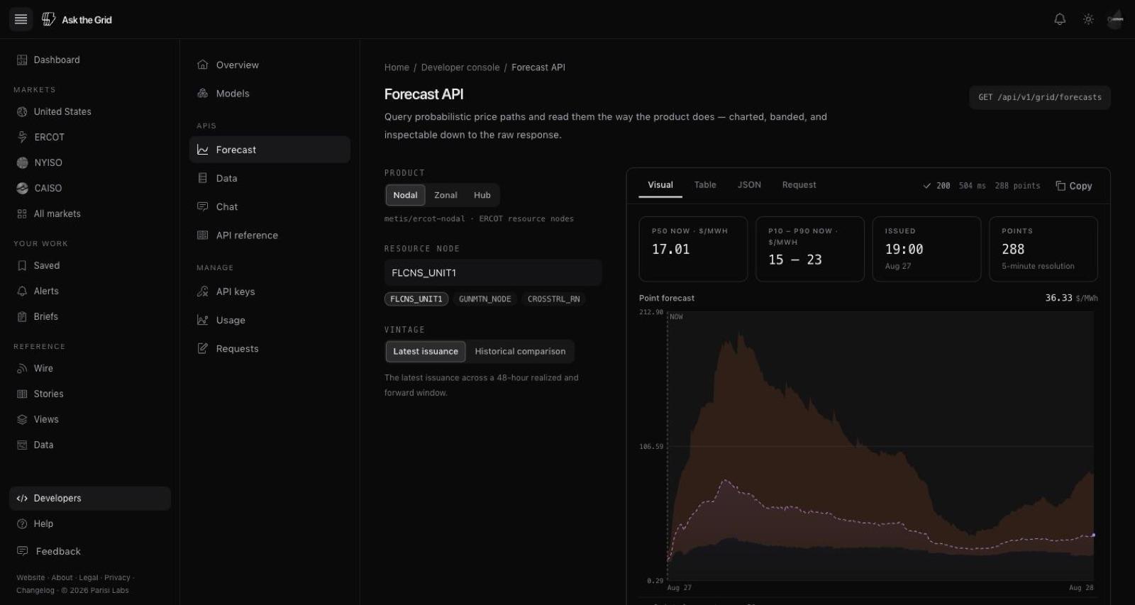The height and width of the screenshot is (605, 1135).
Task: Click the Dashboard icon in the sidebar
Action: (x=22, y=60)
